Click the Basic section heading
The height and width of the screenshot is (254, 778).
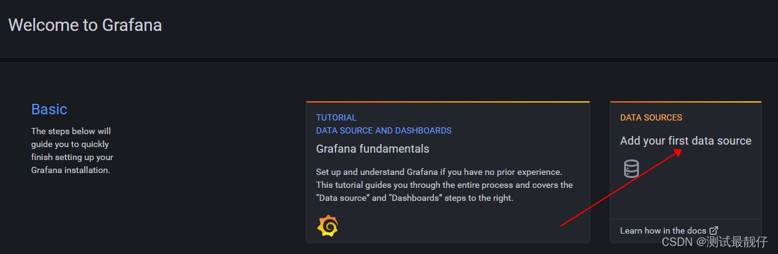point(49,109)
